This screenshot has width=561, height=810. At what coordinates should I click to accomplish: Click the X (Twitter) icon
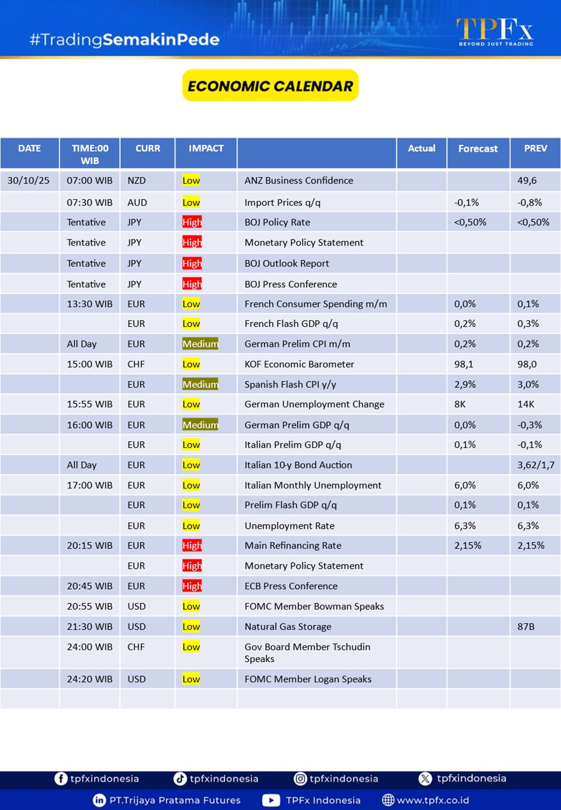pyautogui.click(x=425, y=778)
